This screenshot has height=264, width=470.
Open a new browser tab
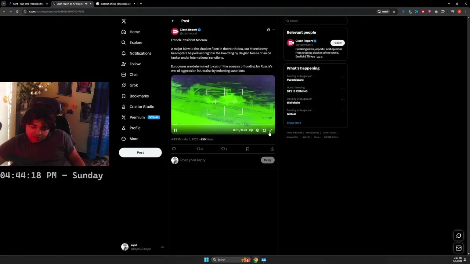point(141,4)
